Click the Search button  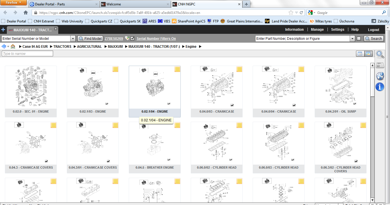[373, 39]
